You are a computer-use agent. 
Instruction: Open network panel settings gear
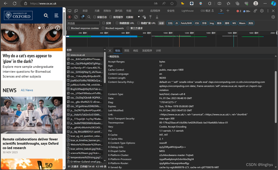[x=273, y=17]
